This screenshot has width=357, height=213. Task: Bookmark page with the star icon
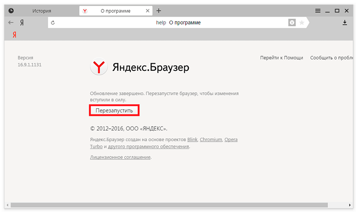point(302,23)
